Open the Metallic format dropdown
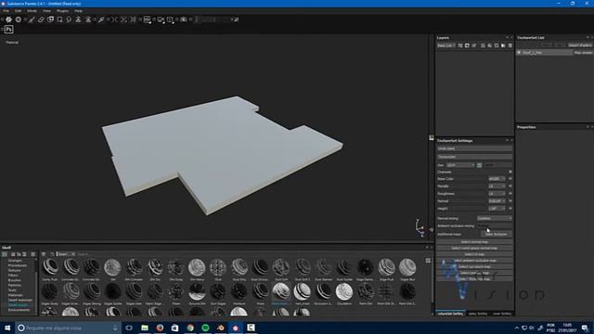Viewport: 594px width, 334px height. tap(497, 186)
